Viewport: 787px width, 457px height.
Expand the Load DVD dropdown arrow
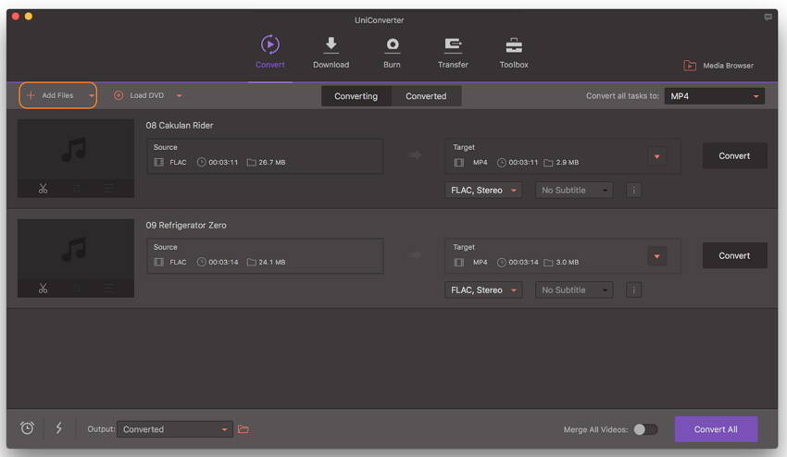click(x=180, y=96)
